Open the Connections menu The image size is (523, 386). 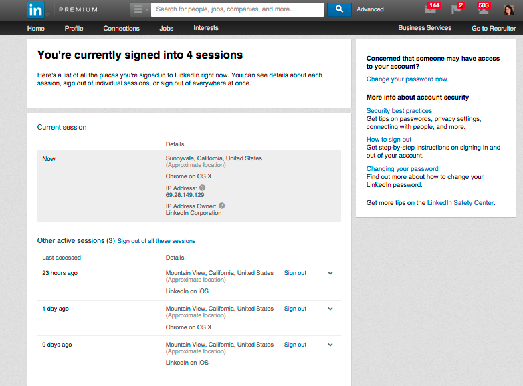(x=121, y=28)
